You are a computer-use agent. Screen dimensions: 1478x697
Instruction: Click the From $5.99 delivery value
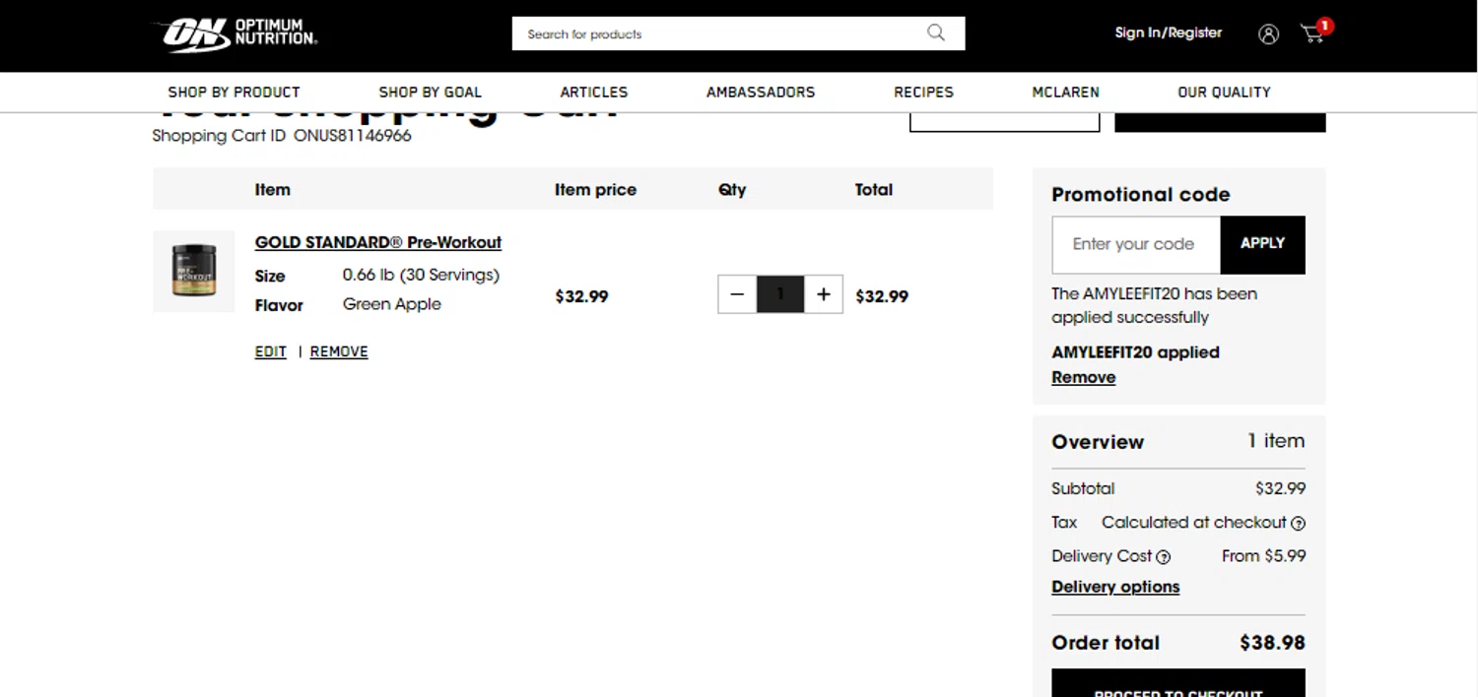coord(1263,556)
